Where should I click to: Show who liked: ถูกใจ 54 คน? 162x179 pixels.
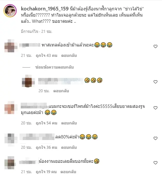pyautogui.click(x=47, y=123)
